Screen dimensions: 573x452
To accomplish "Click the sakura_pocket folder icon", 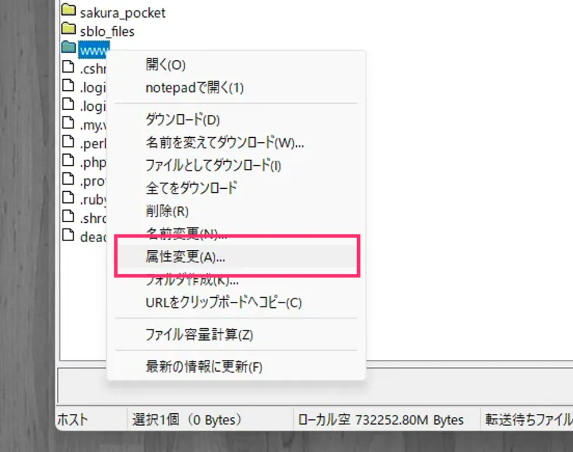I will [69, 11].
